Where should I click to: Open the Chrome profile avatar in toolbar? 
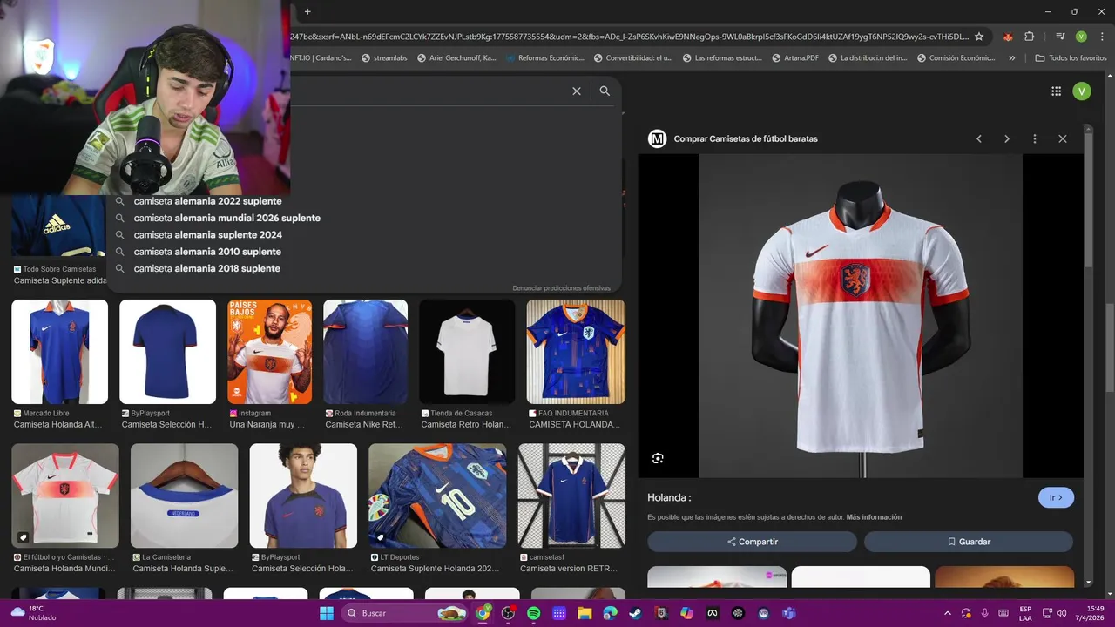click(x=1081, y=37)
